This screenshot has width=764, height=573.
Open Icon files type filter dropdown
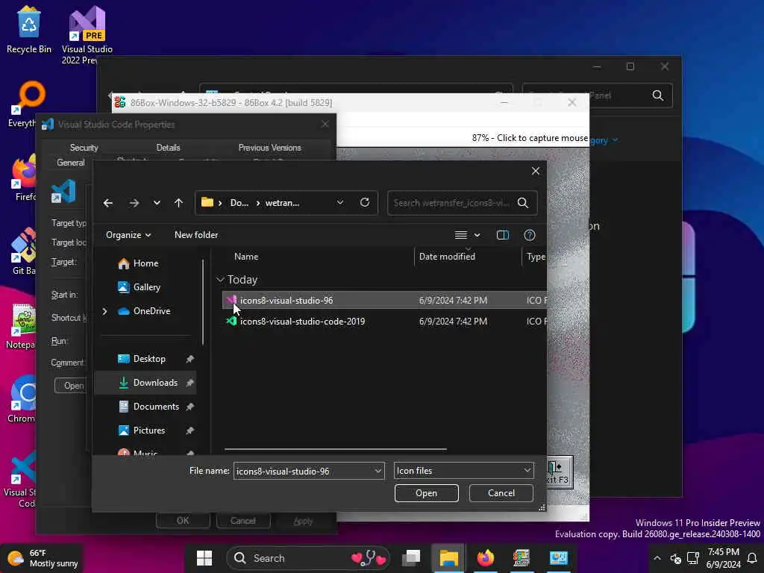[463, 472]
